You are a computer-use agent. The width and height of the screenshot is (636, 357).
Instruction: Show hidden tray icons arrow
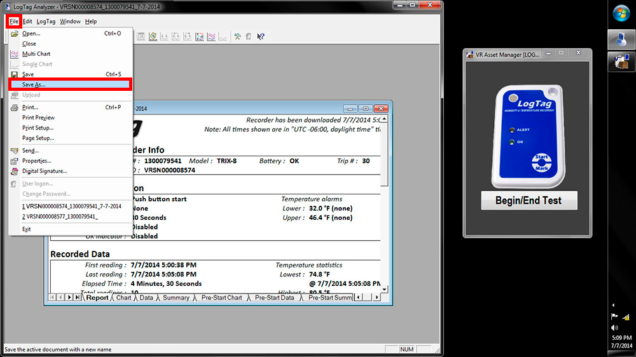coord(614,305)
